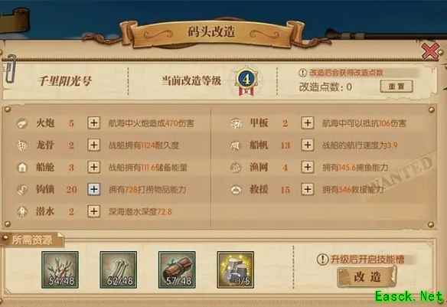Image resolution: width=447 pixels, height=307 pixels.
Task: Click the plus button next to 船舱
Action: (94, 167)
